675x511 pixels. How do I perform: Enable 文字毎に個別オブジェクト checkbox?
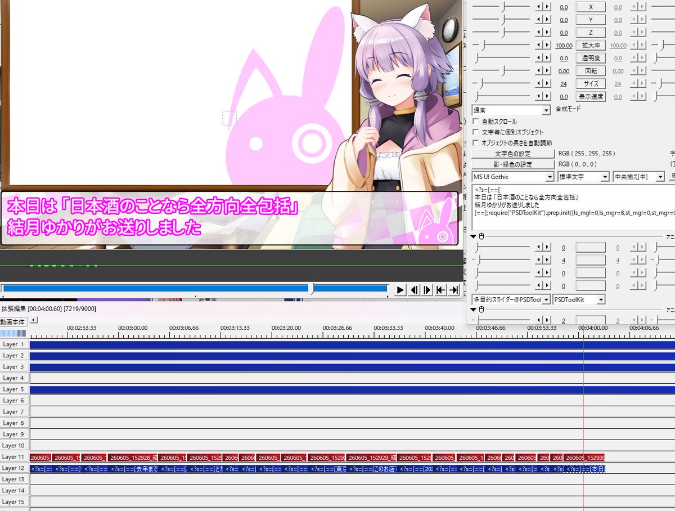point(476,132)
